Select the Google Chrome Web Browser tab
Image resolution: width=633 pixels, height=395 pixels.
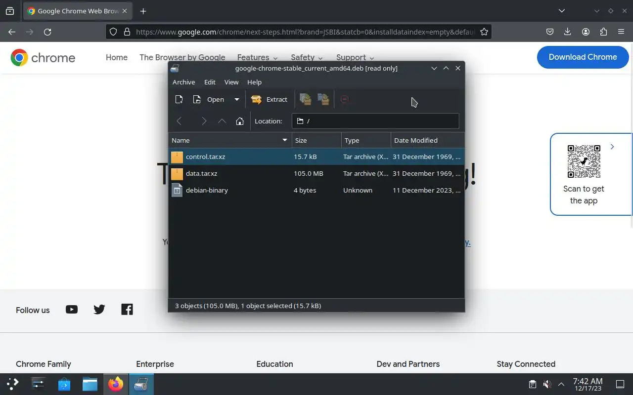pos(78,11)
